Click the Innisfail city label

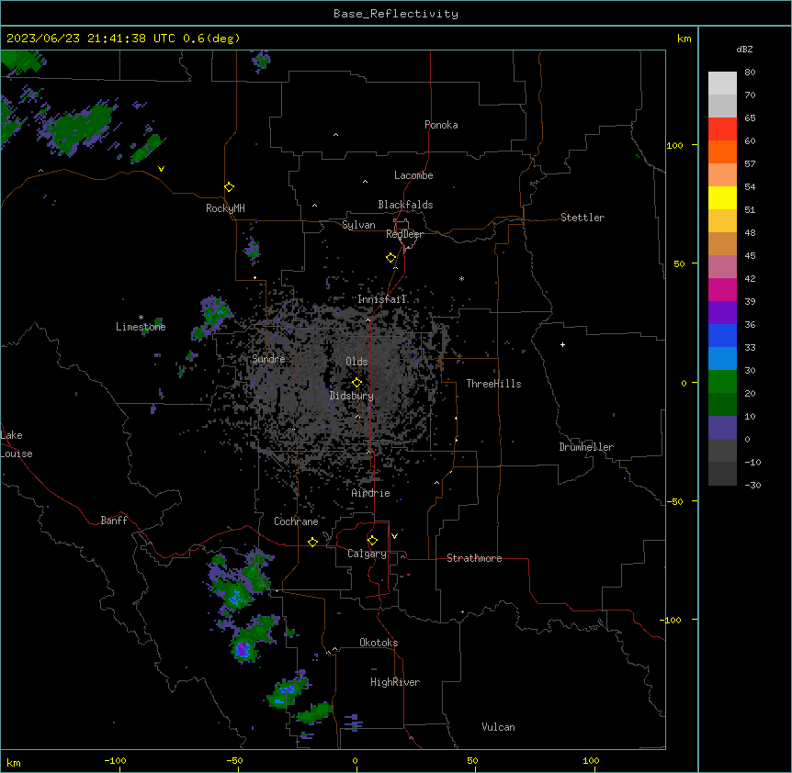[x=382, y=299]
